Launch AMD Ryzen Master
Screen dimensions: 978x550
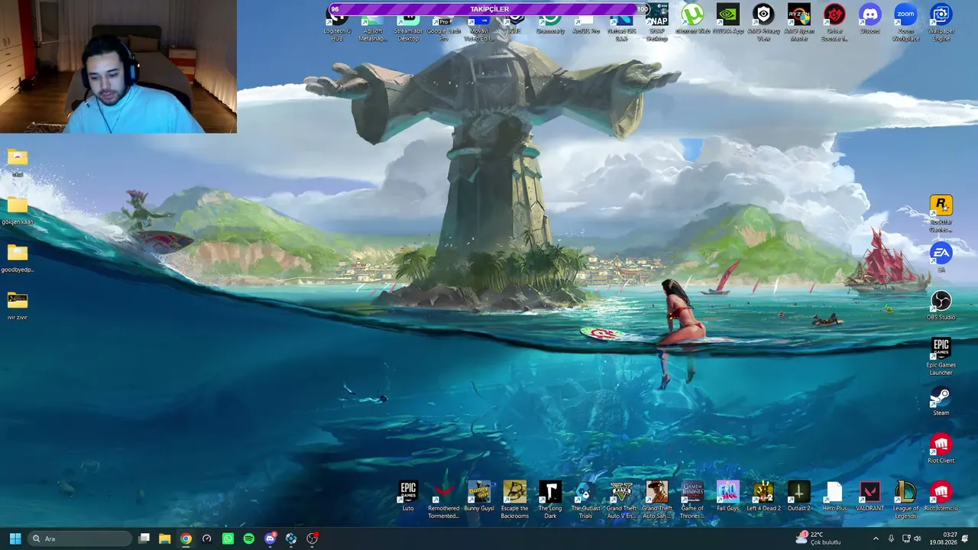point(799,21)
